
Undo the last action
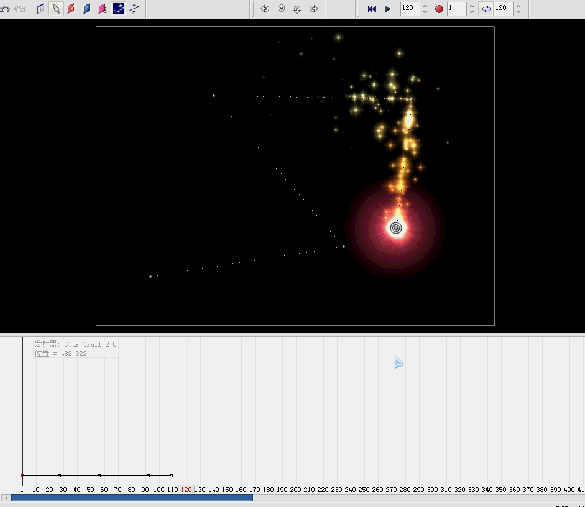tap(5, 9)
